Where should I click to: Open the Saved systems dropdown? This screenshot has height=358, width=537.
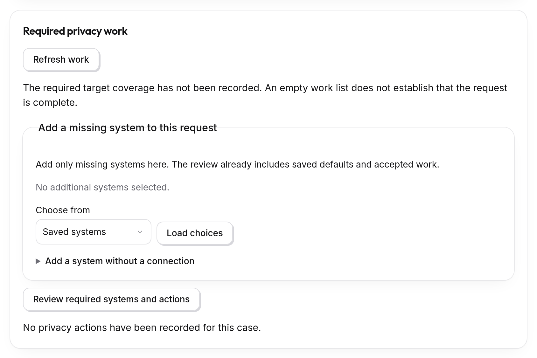pos(93,232)
